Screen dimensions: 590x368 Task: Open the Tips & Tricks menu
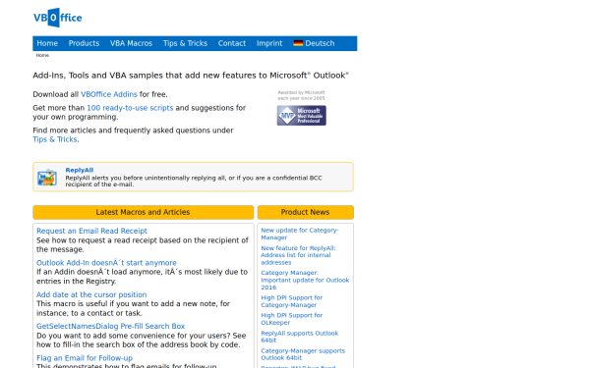click(185, 43)
